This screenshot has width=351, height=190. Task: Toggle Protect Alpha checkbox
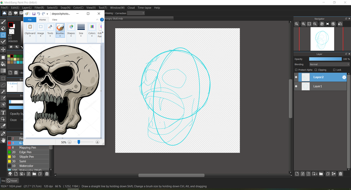pos(296,70)
